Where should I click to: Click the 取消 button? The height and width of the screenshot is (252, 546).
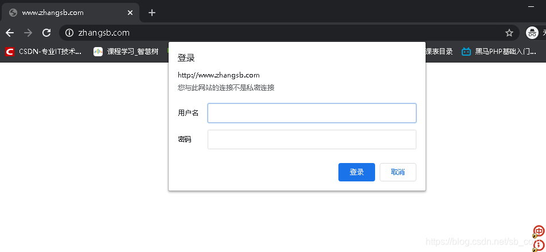[x=397, y=172]
